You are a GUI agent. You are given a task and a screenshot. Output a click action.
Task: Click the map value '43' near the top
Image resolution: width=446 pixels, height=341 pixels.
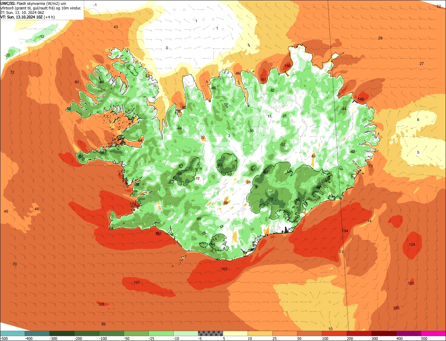[116, 27]
